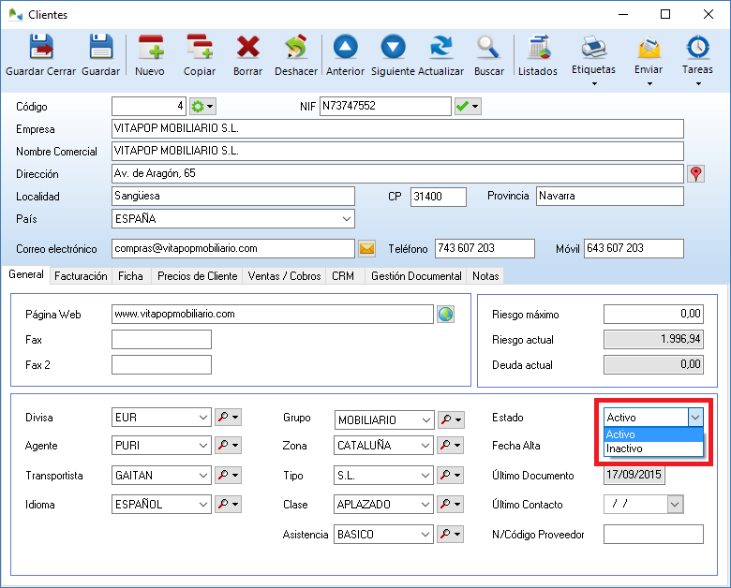Click the Guardar Cerrar toolbar icon
This screenshot has width=731, height=588.
tap(40, 55)
